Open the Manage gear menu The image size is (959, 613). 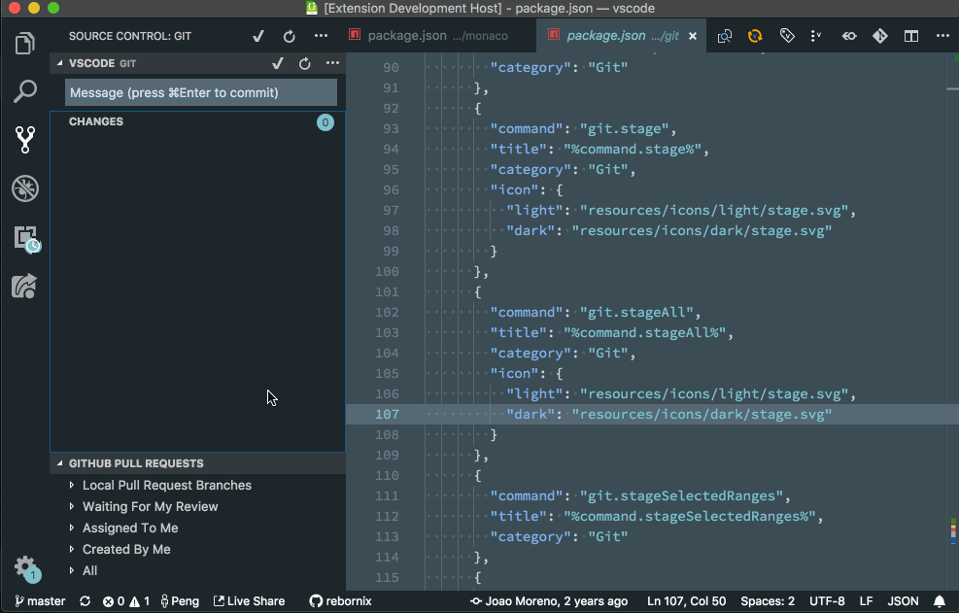[x=27, y=568]
